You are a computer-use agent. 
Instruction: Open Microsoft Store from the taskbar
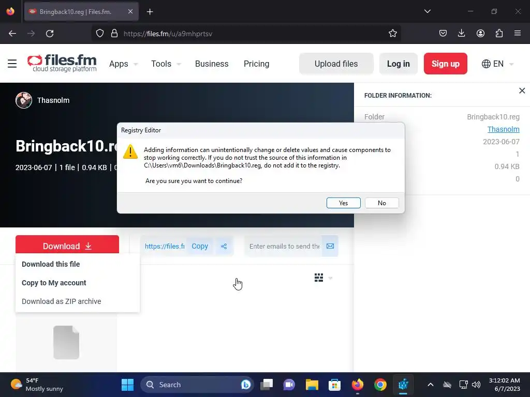click(x=334, y=385)
